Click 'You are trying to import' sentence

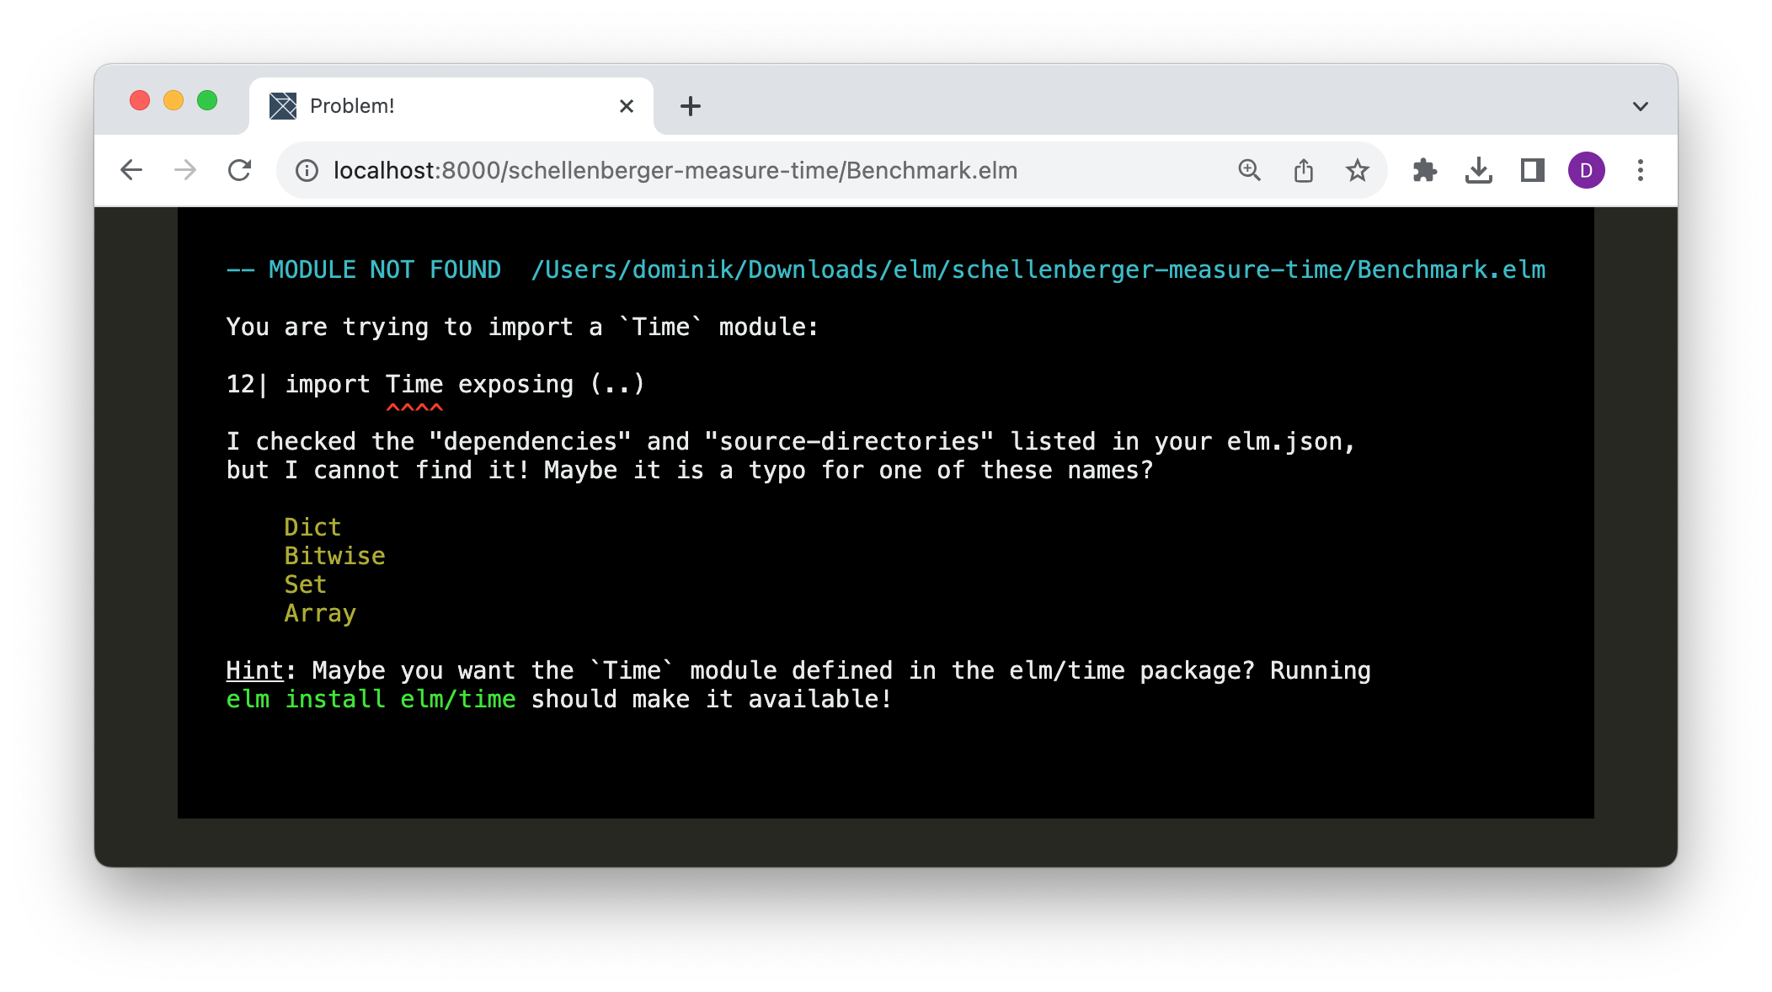522,327
